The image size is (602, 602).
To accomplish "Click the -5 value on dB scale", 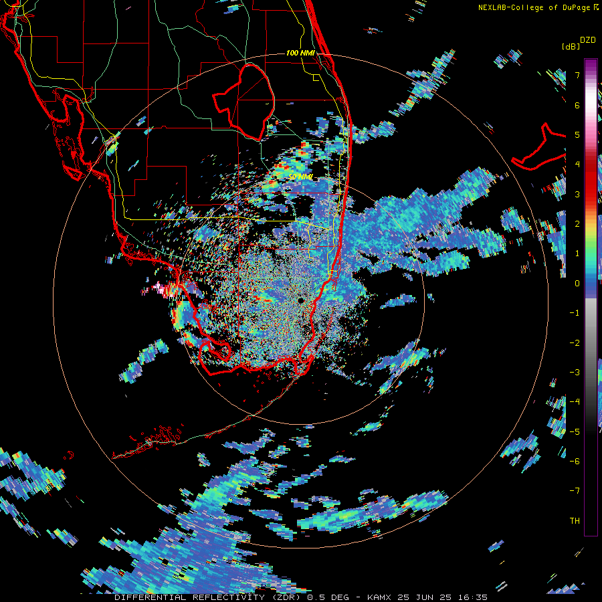I will [x=575, y=431].
